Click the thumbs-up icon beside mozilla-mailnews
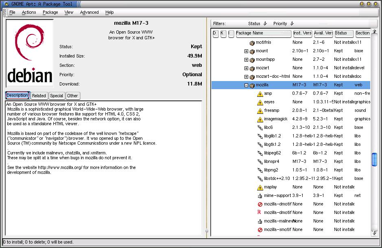Screen dimensions: 382x248 tap(260, 221)
